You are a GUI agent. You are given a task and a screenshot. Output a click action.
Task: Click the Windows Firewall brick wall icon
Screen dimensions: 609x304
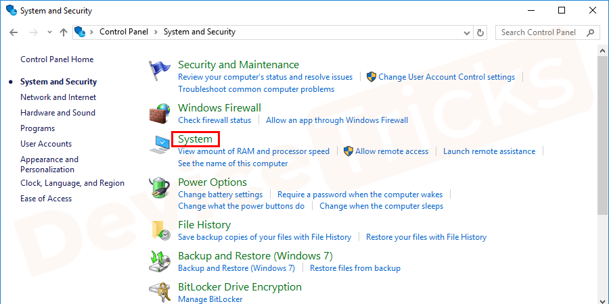pos(160,113)
